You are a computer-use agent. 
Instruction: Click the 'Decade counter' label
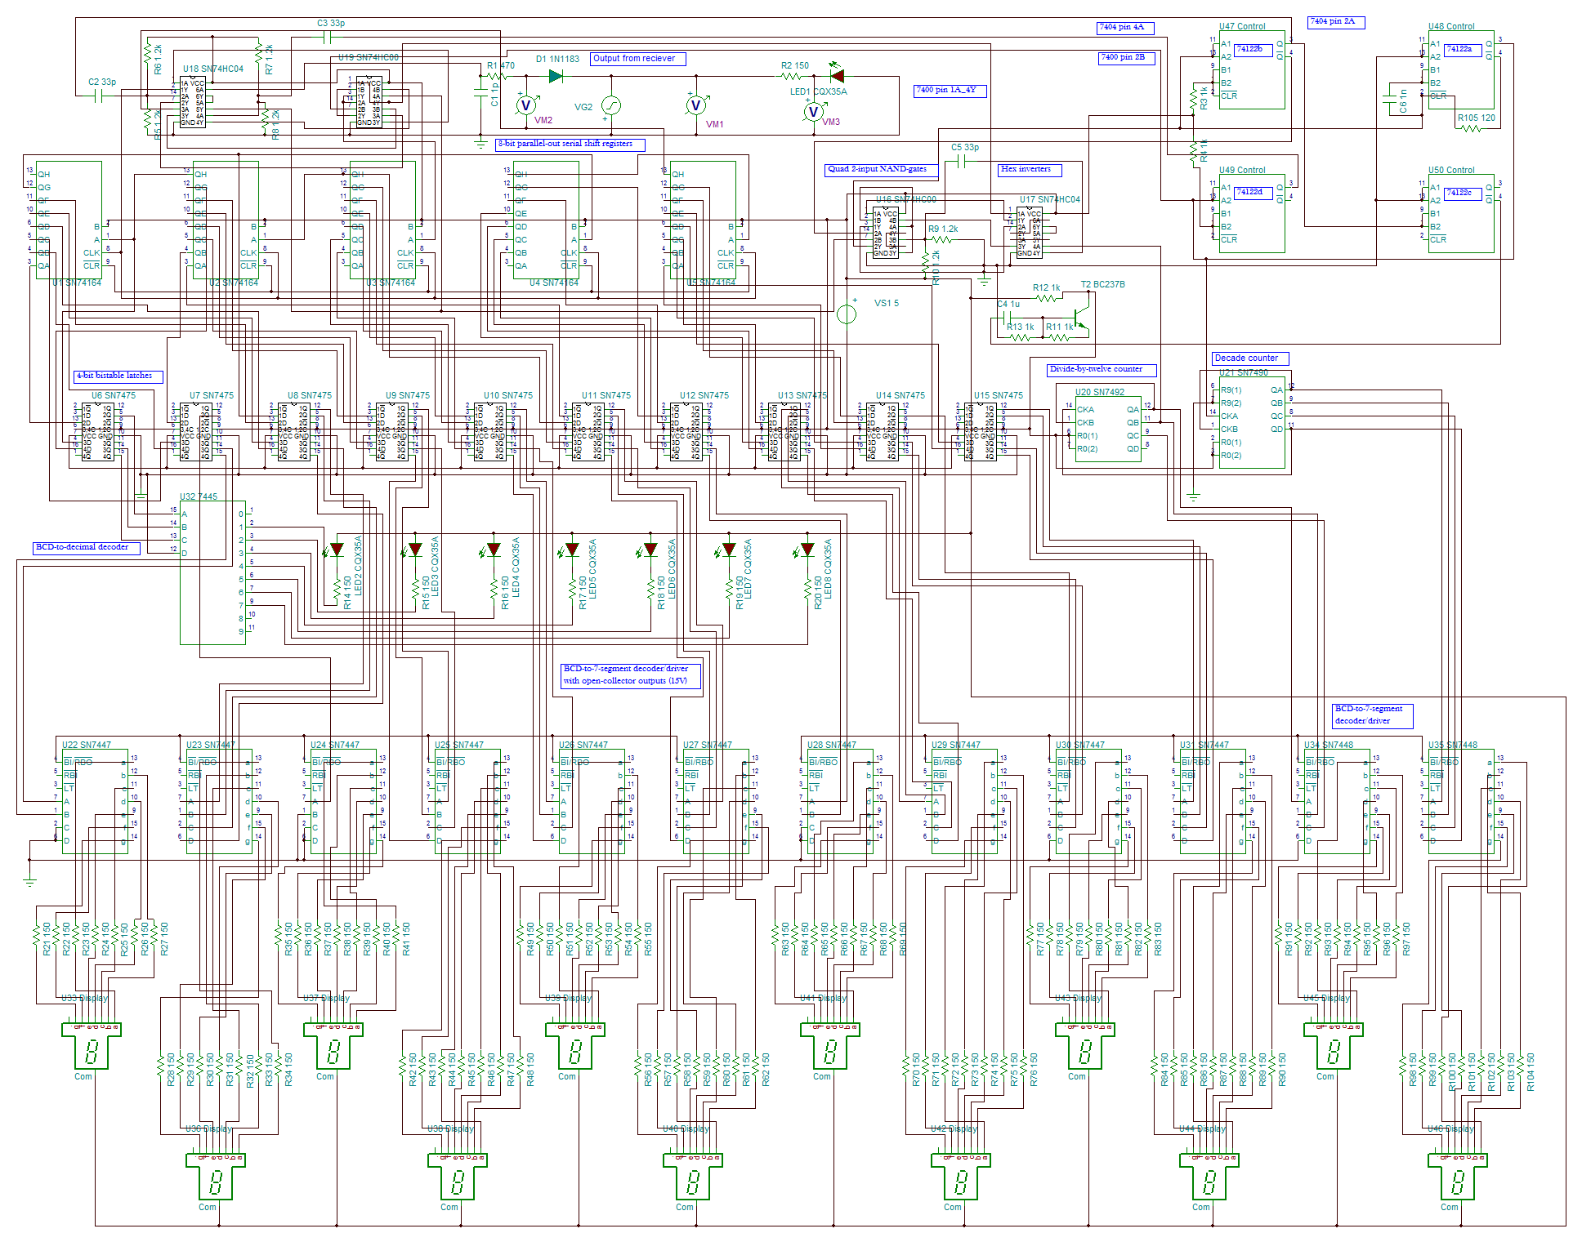1250,358
